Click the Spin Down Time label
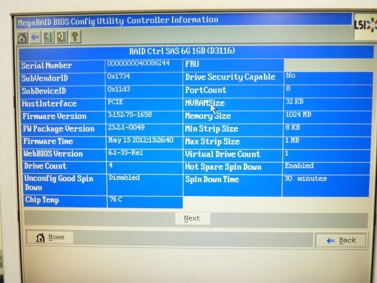The image size is (377, 283). 212,179
